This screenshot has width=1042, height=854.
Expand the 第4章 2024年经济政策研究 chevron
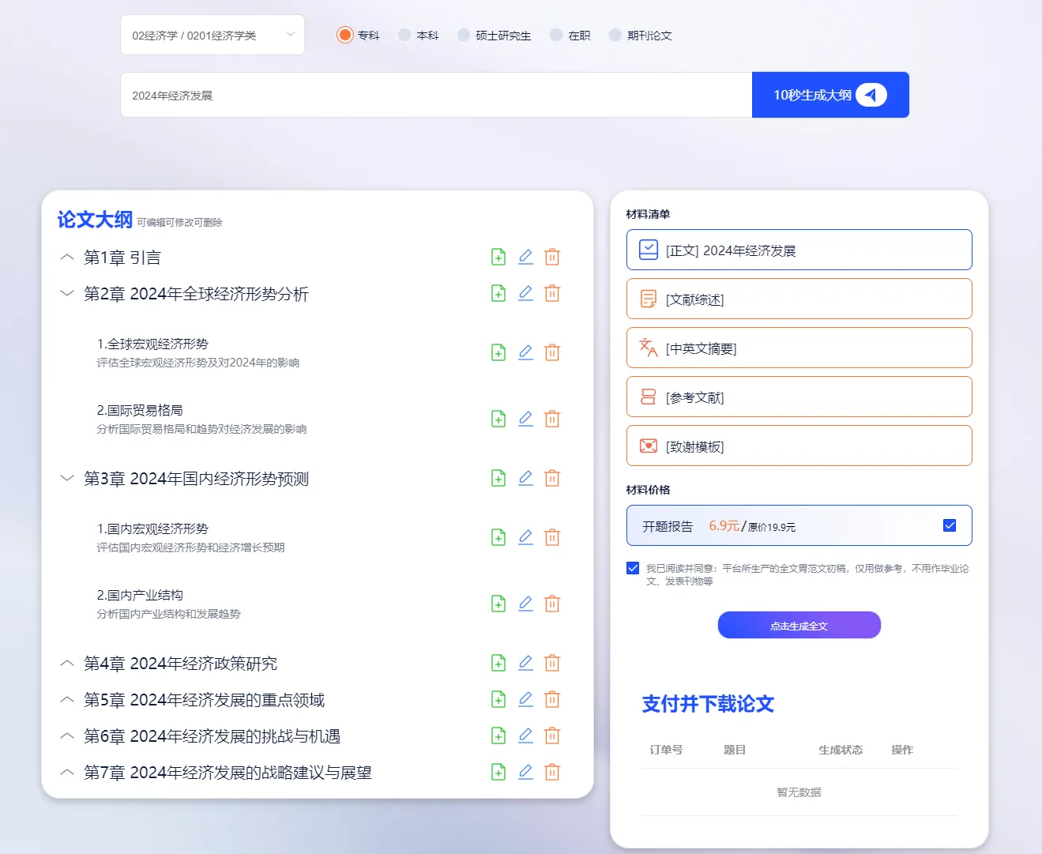point(67,663)
